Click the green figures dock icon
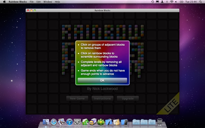The height and width of the screenshot is (128, 205). pos(85,122)
